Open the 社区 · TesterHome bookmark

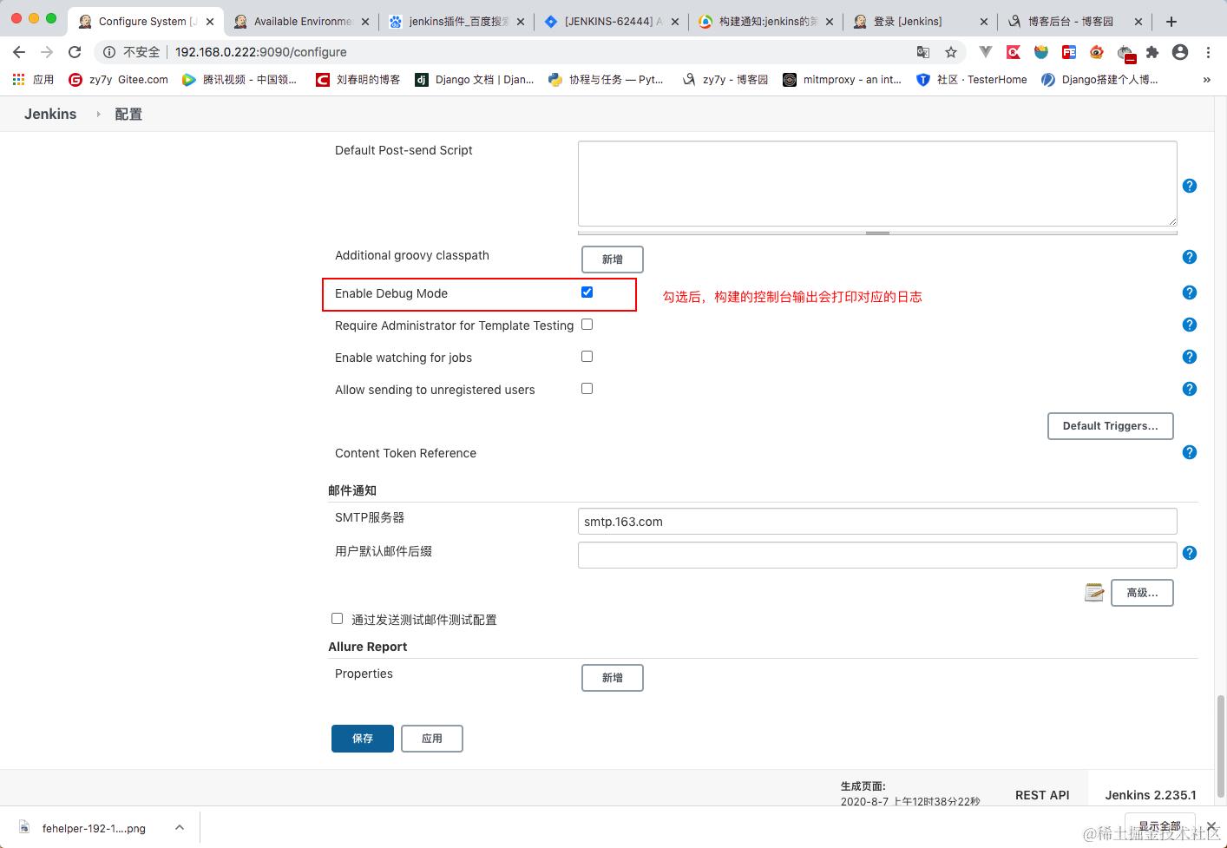[x=972, y=79]
